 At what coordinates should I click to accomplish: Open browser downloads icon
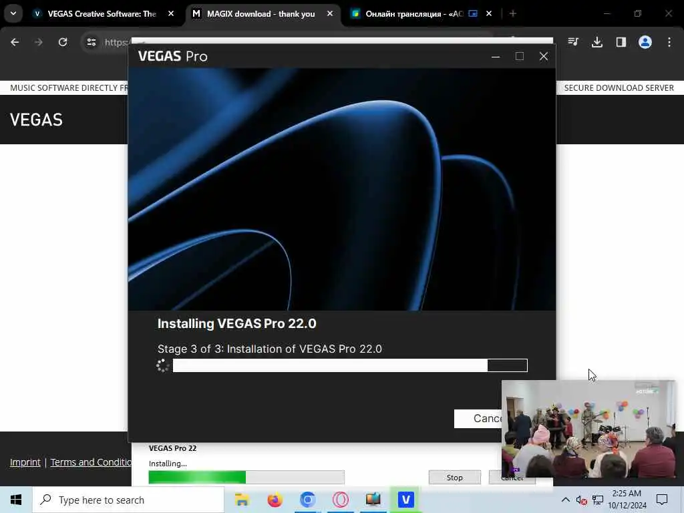(597, 42)
